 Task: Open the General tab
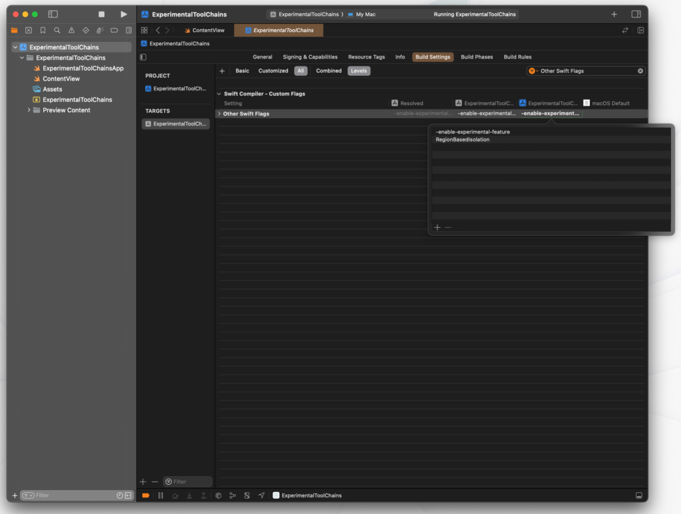262,57
